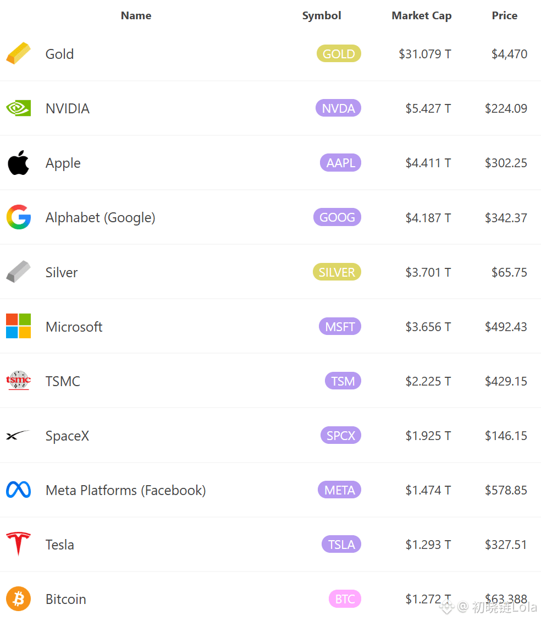Click the SpaceX logo icon
Screen dimensions: 541x621
click(x=18, y=435)
